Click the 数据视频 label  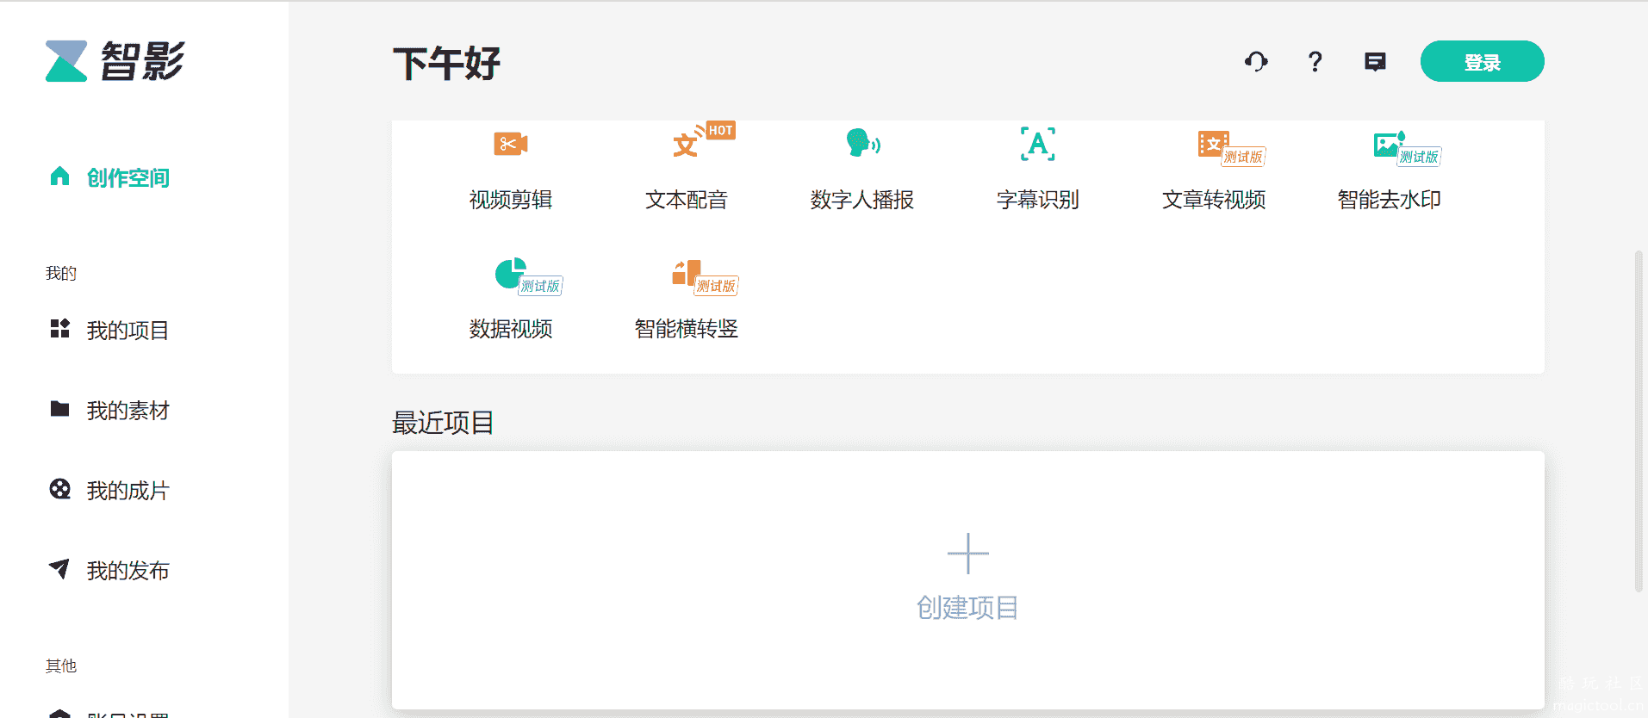pos(511,329)
